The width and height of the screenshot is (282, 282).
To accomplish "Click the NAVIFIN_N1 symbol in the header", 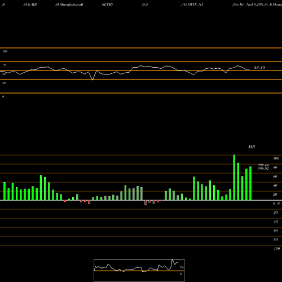I will [193, 5].
